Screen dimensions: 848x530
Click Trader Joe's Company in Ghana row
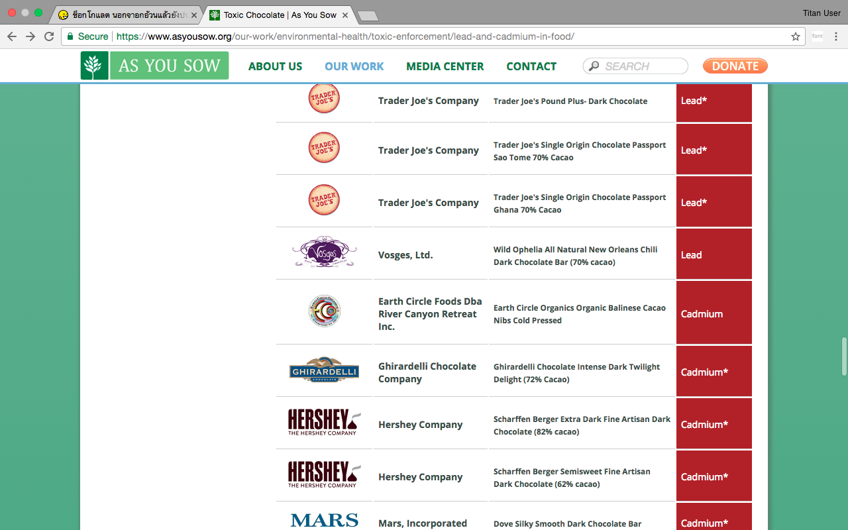(428, 203)
